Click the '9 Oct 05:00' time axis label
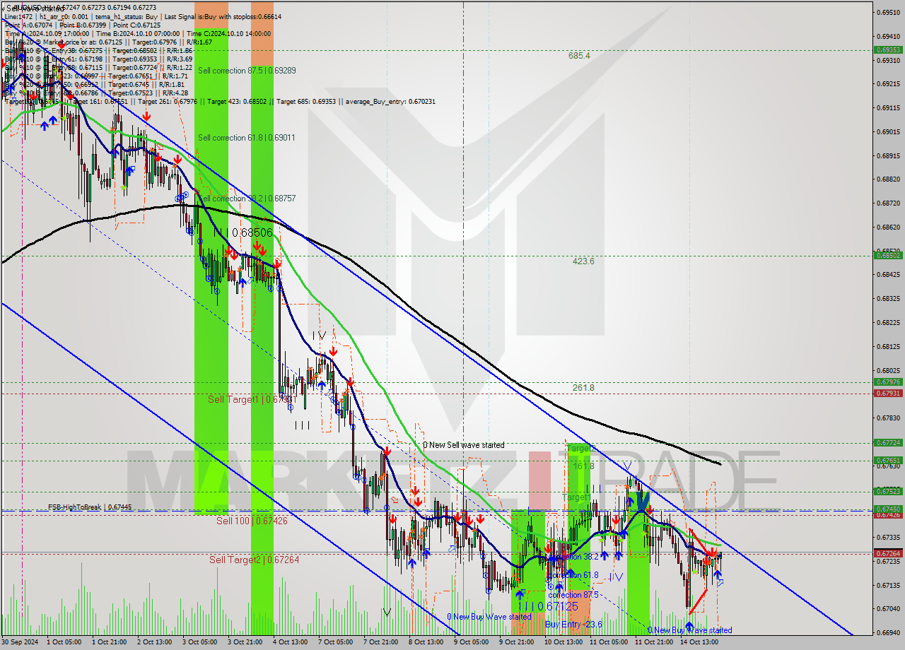The image size is (905, 650). pos(471,642)
